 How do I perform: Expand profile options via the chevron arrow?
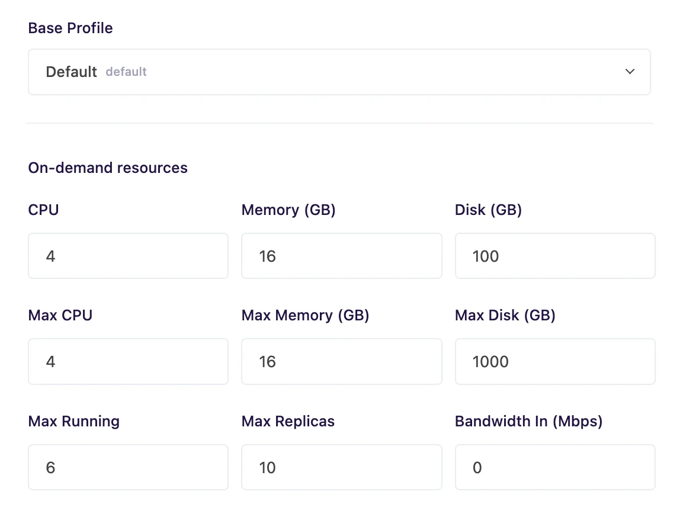tap(630, 72)
